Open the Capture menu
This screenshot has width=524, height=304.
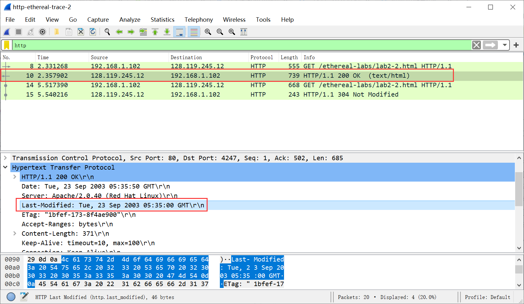(98, 20)
